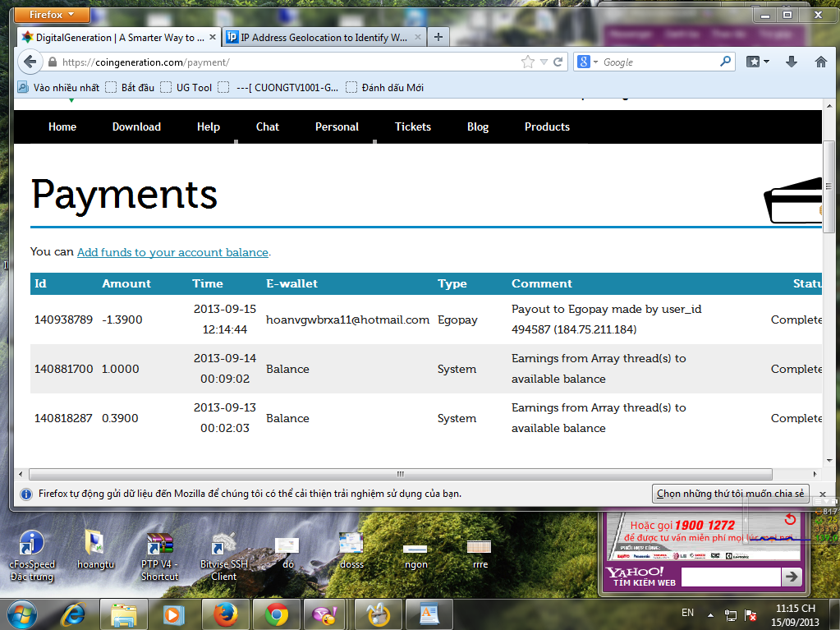Open the Bitvise SSH Client desktop shortcut
Screen dimensions: 840x630
click(223, 550)
